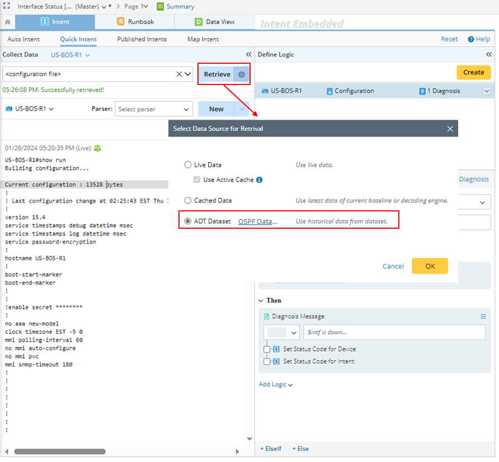
Task: Select the Cached Data radio button
Action: click(x=188, y=200)
